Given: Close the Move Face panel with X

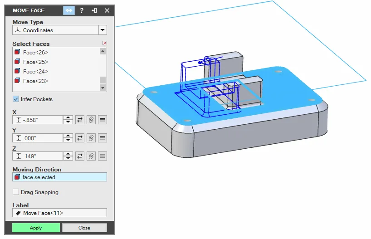Looking at the screenshot, I should [107, 10].
